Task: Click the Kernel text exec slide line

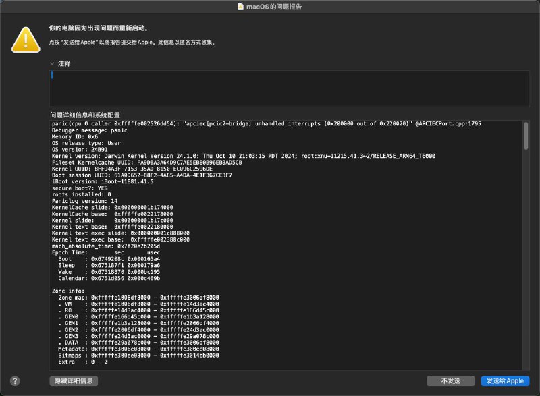Action: (121, 233)
